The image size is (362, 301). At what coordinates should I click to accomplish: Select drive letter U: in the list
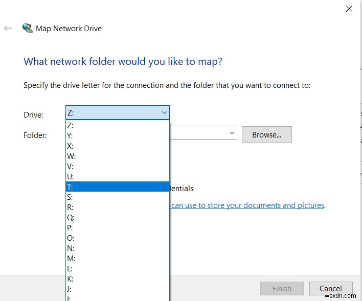(117, 176)
